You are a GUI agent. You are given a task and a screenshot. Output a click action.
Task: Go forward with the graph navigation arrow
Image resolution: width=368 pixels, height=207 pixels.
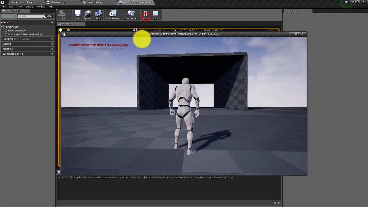pyautogui.click(x=68, y=30)
